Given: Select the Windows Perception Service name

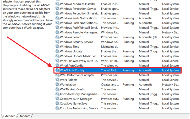Looking at the screenshot, I should coord(78,9).
